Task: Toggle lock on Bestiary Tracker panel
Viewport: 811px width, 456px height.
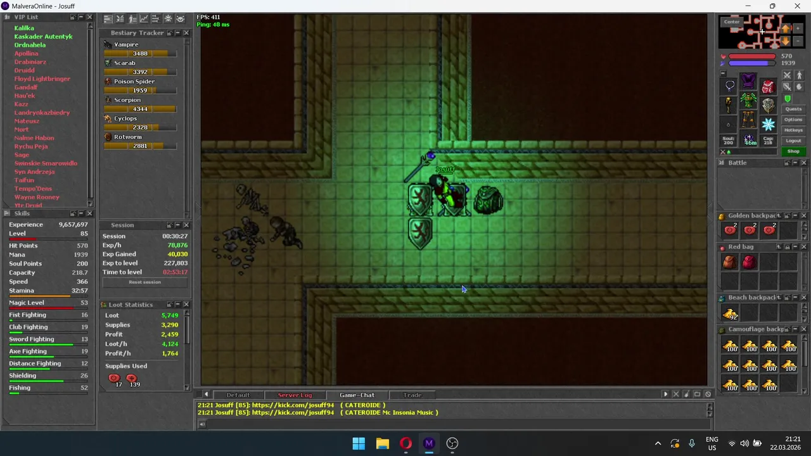Action: point(169,32)
